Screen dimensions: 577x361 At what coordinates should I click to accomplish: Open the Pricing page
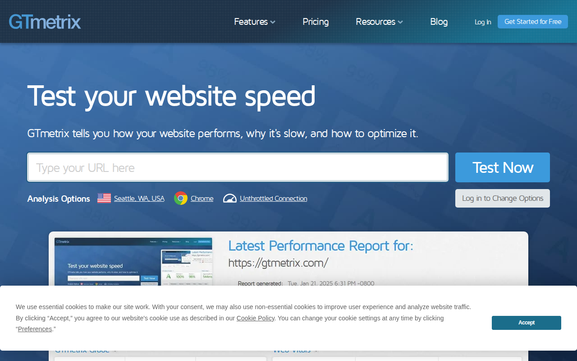point(316,22)
